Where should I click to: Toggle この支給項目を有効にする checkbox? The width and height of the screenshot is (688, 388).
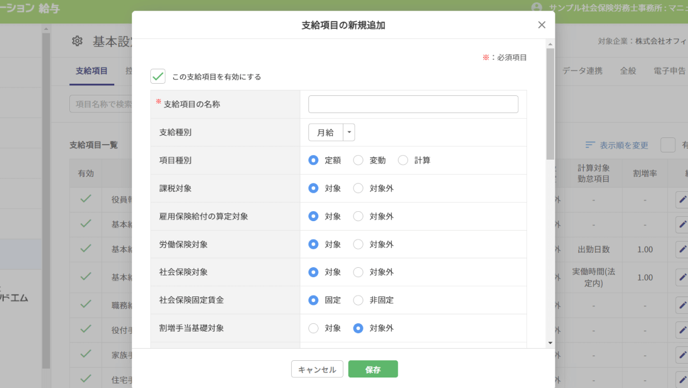pyautogui.click(x=158, y=76)
